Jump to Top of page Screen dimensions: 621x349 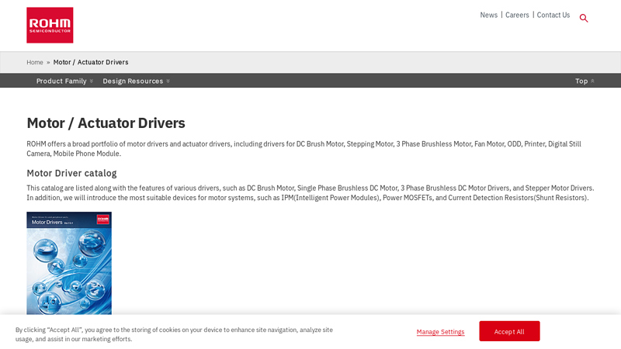(585, 81)
